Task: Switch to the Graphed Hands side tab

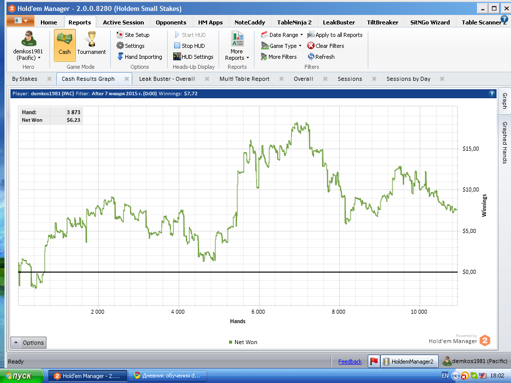Action: coord(505,143)
